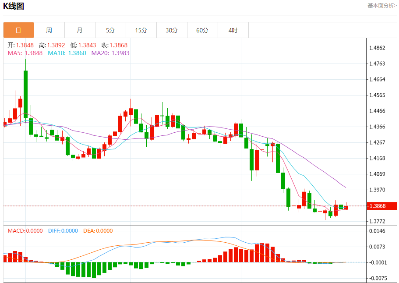The image size is (399, 283).
Task: Open the 60分 interval tab
Action: tap(202, 30)
